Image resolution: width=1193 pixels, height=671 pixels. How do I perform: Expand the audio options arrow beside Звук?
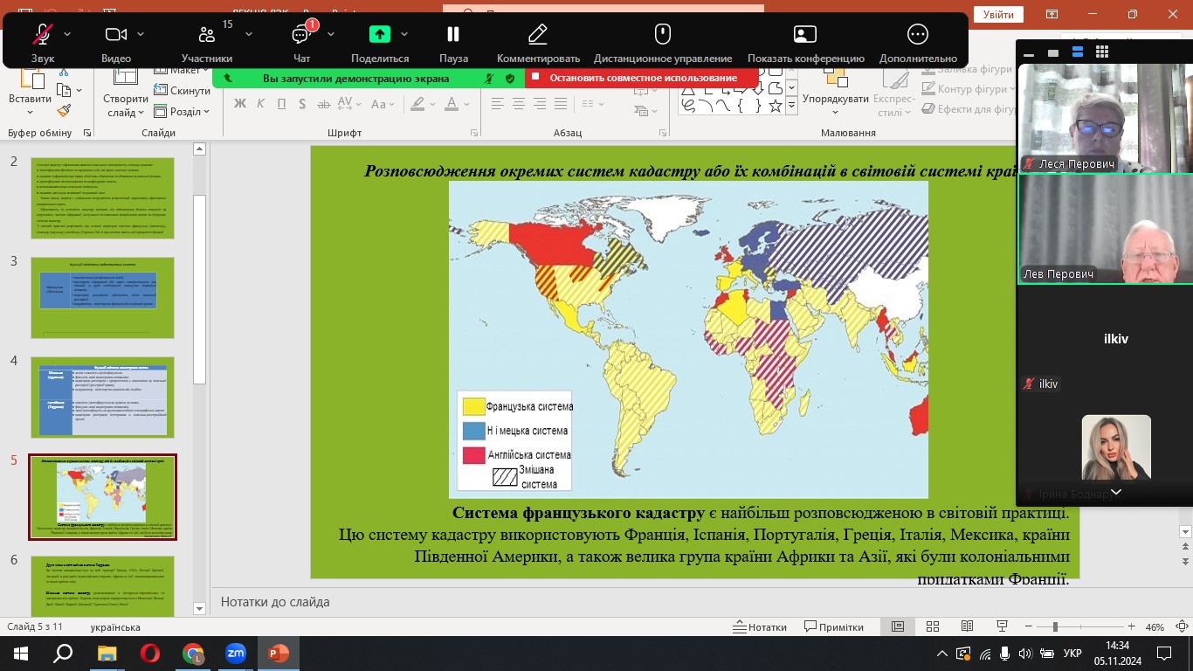pyautogui.click(x=68, y=34)
